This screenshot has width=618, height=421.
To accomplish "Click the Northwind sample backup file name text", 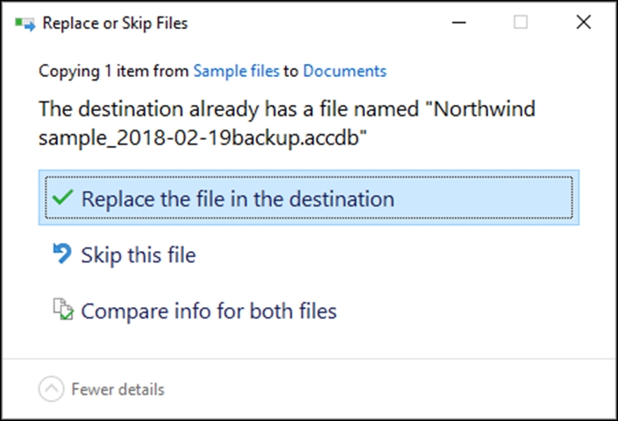I will [287, 123].
